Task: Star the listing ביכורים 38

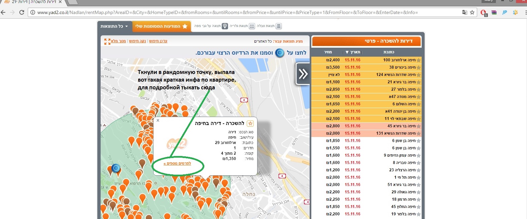Action: (418, 67)
